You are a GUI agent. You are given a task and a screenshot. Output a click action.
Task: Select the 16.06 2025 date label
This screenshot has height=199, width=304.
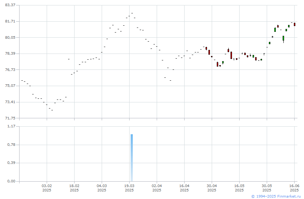(x=294, y=188)
